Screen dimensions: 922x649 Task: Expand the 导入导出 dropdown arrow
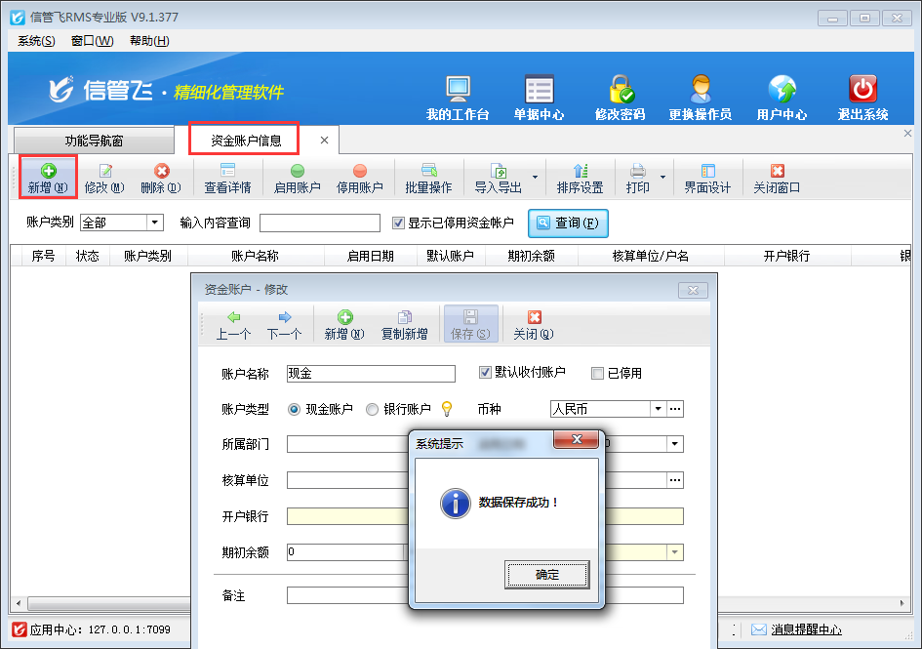point(535,179)
